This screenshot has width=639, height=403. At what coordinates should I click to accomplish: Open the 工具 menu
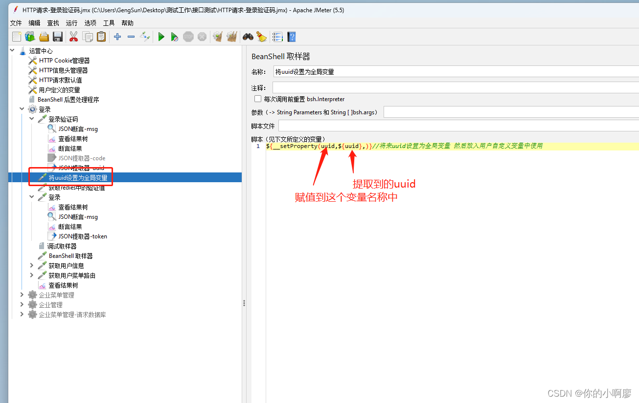(x=109, y=23)
